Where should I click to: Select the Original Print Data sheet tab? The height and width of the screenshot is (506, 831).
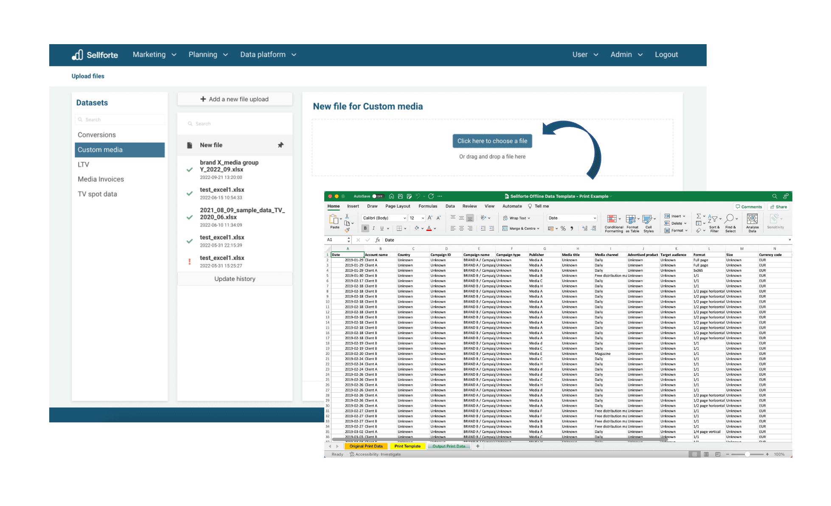[x=366, y=446]
